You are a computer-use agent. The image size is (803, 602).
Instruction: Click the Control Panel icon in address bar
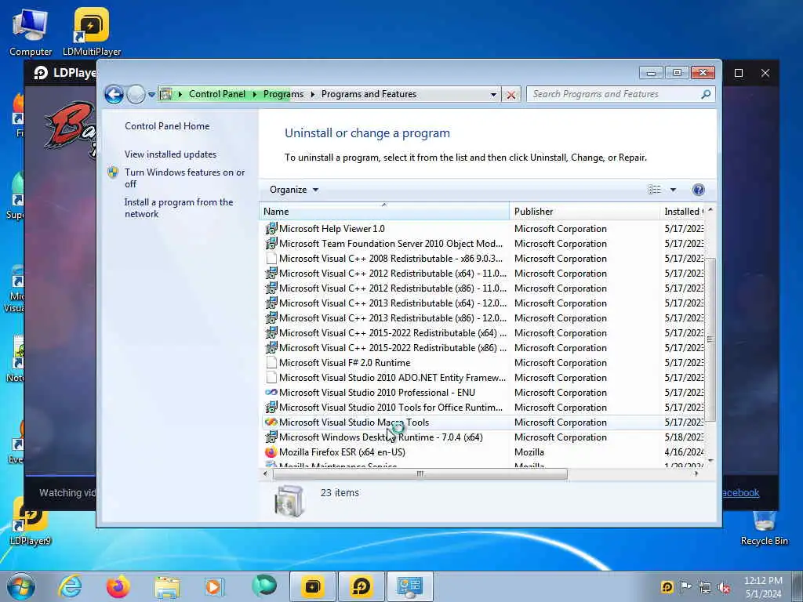click(165, 94)
